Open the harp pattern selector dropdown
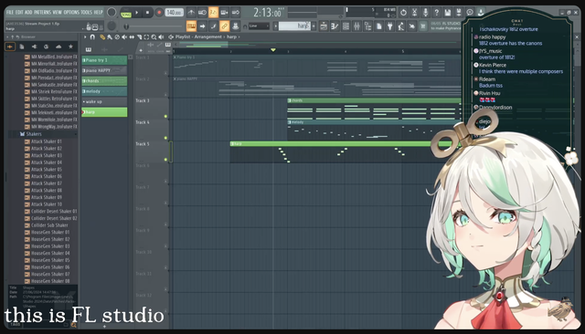585x334 pixels. click(x=294, y=26)
